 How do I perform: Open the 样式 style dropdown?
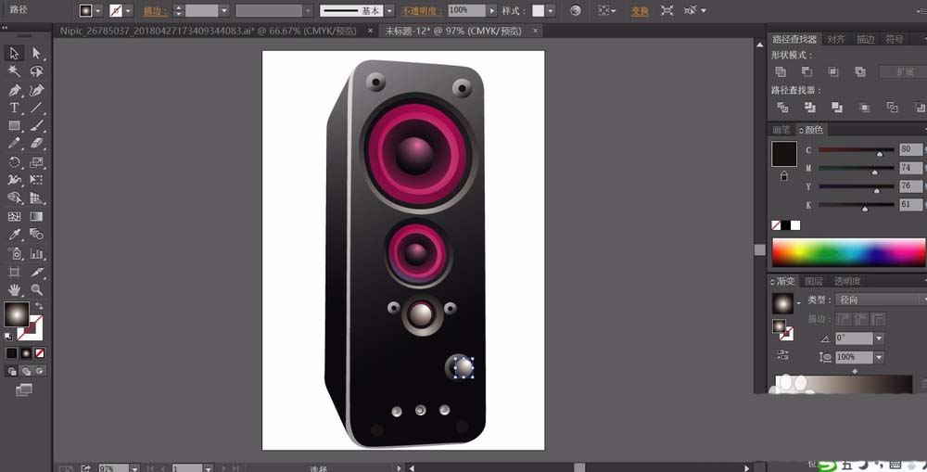pyautogui.click(x=551, y=10)
